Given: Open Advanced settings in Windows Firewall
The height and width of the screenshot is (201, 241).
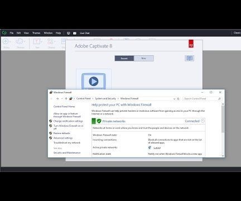Looking at the screenshot, I should pos(63,138).
